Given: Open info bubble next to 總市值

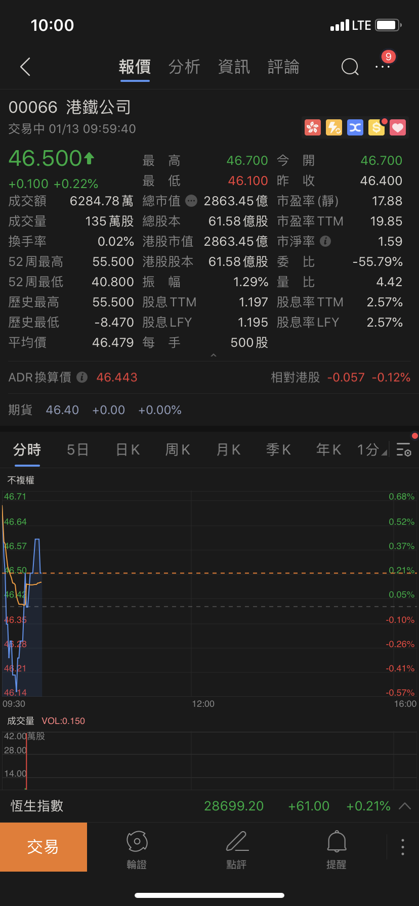Looking at the screenshot, I should (x=191, y=201).
